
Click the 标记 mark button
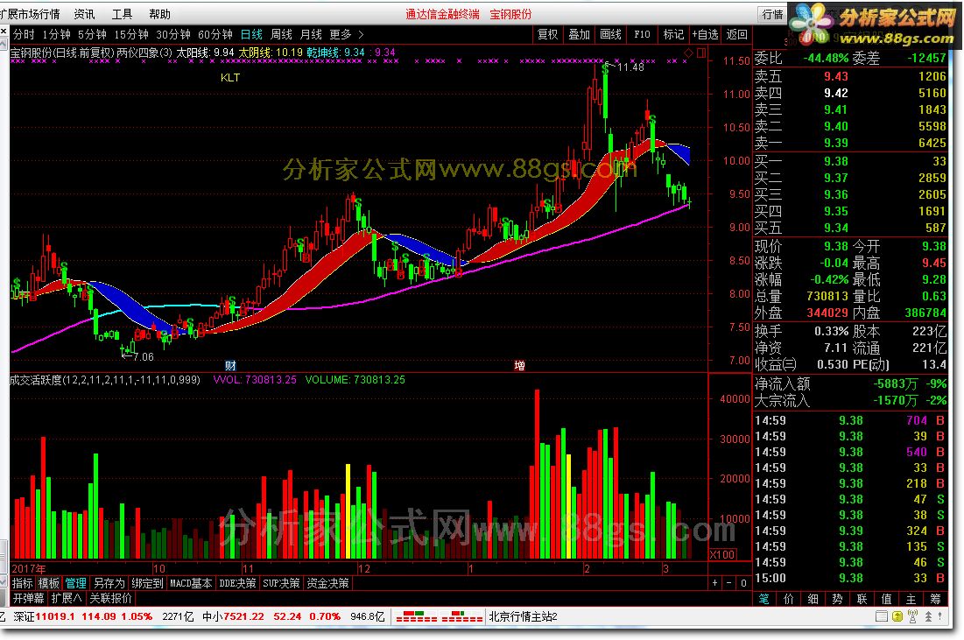pyautogui.click(x=673, y=34)
